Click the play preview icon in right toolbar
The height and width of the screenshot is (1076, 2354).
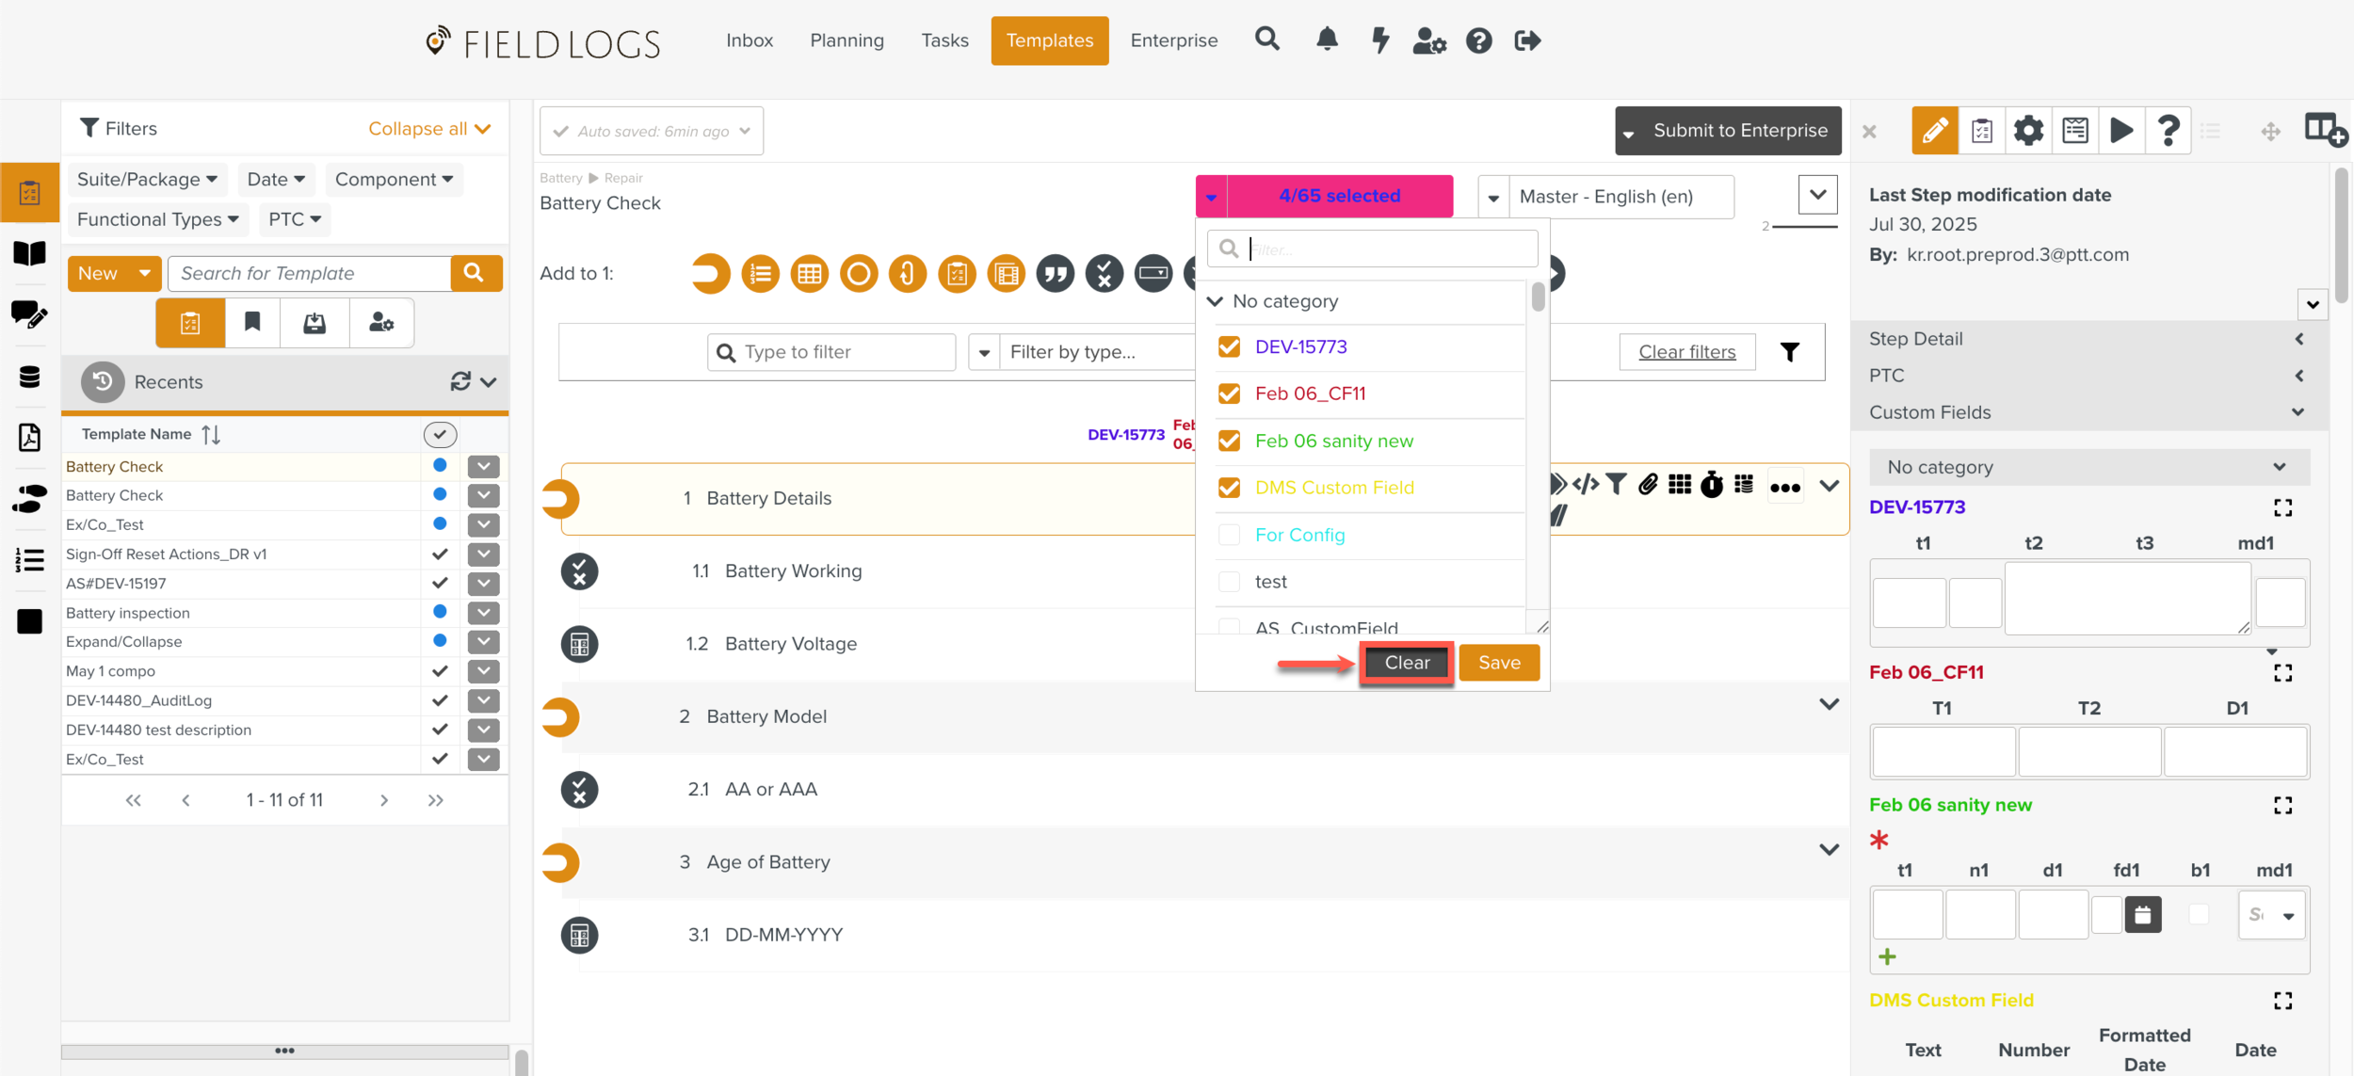pos(2121,130)
